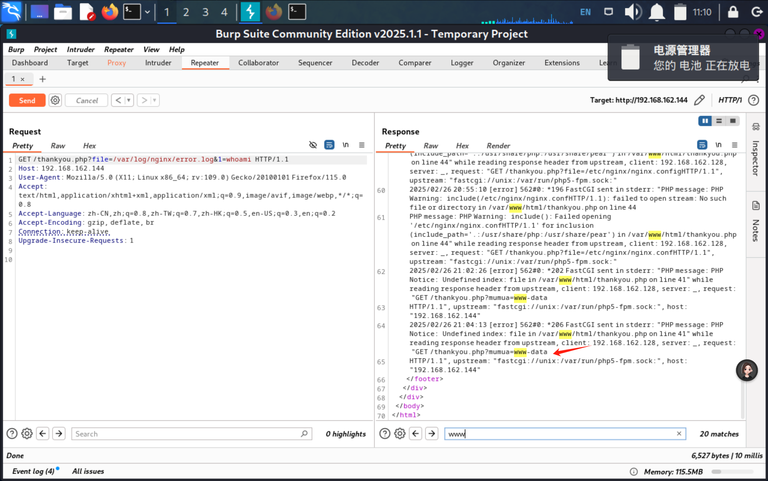Expand Kali terminal launcher dropdown arrow

[147, 12]
